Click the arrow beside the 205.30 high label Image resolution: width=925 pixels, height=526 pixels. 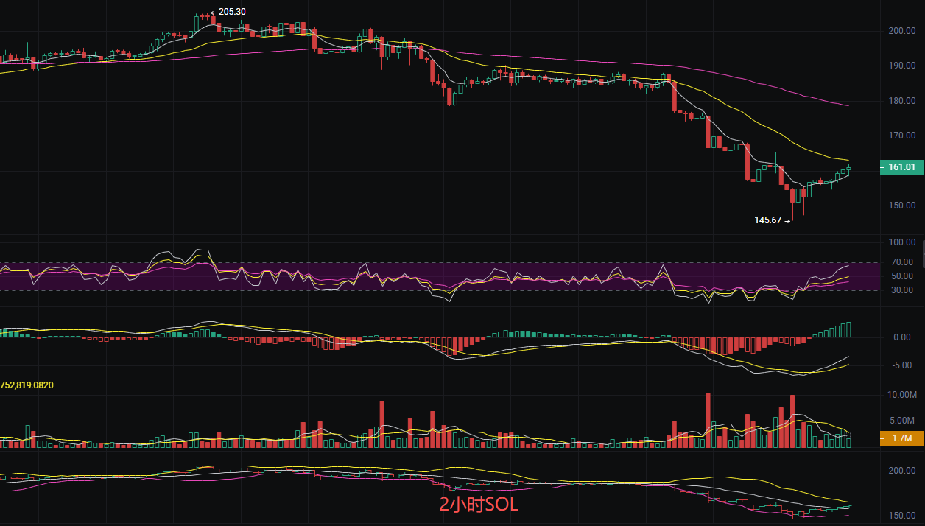point(213,13)
